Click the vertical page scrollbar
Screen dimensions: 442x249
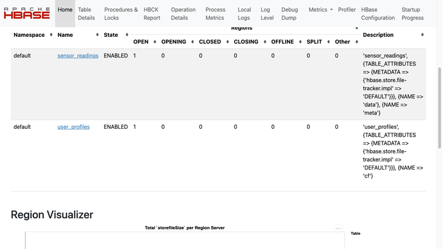(x=440, y=108)
